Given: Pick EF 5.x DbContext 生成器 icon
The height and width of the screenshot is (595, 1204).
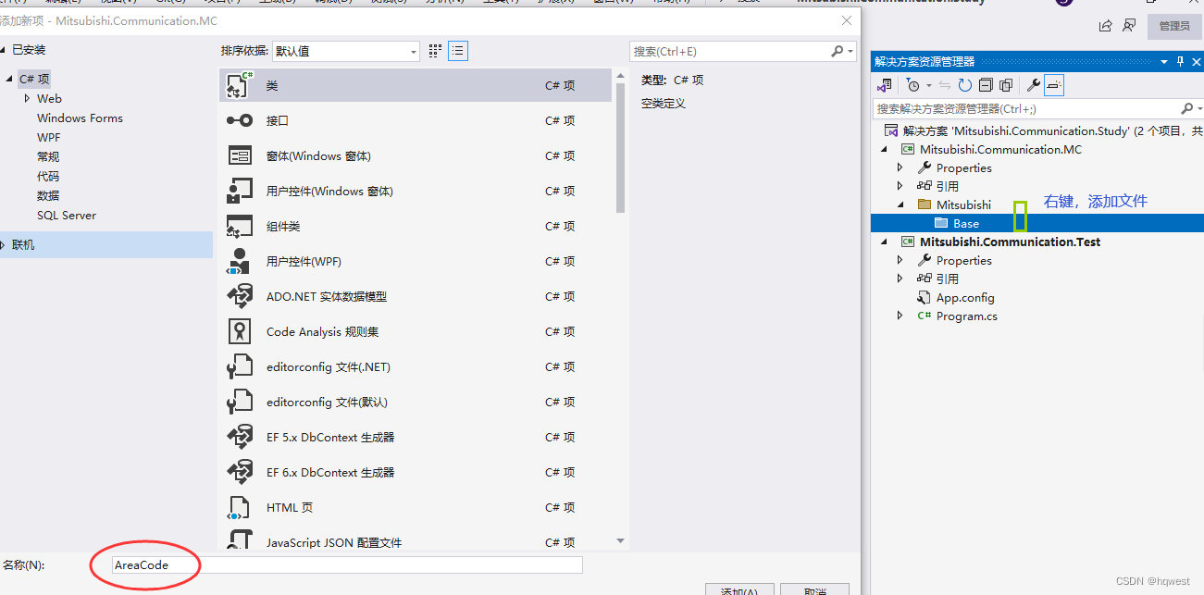Looking at the screenshot, I should (240, 437).
